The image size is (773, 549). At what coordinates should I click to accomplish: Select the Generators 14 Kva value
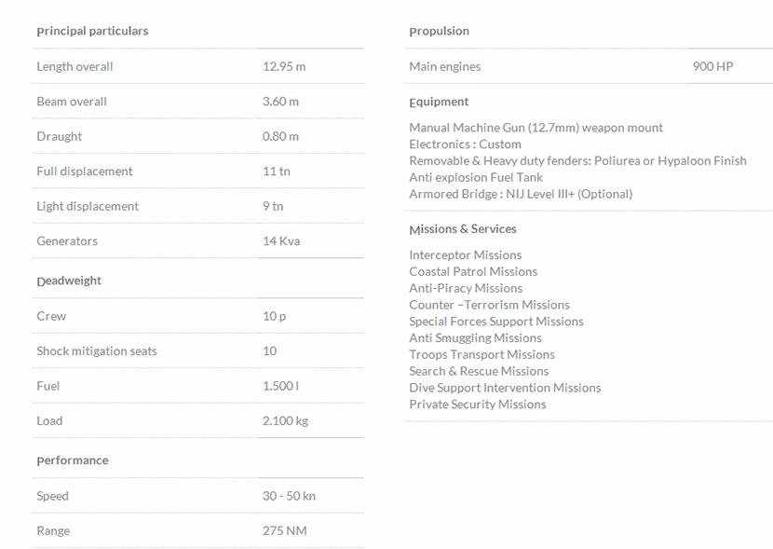281,241
